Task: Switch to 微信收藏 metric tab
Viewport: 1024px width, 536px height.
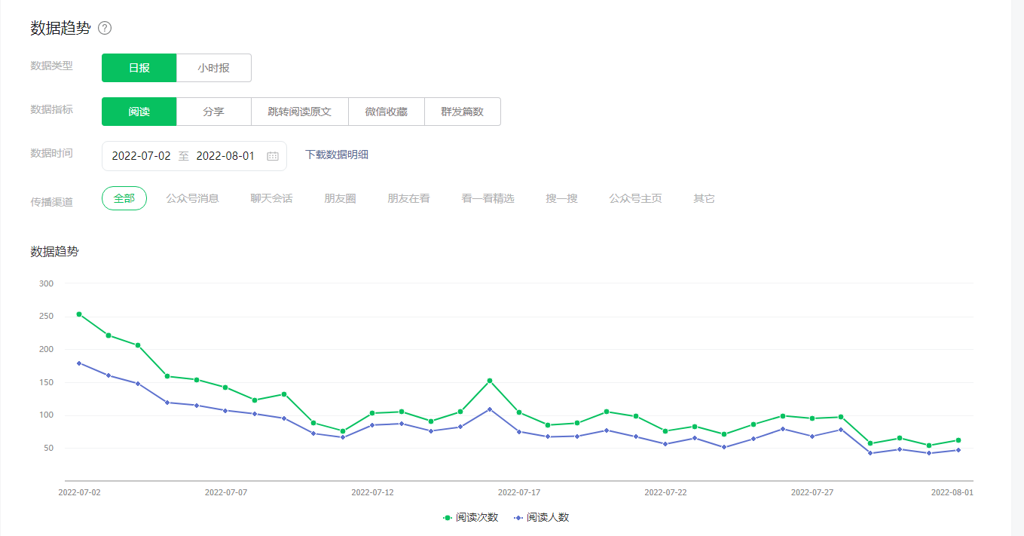Action: click(387, 112)
